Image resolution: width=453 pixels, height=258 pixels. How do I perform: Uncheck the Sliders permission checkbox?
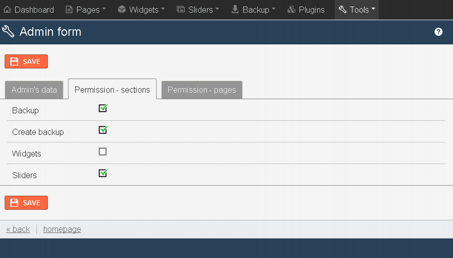pyautogui.click(x=103, y=173)
